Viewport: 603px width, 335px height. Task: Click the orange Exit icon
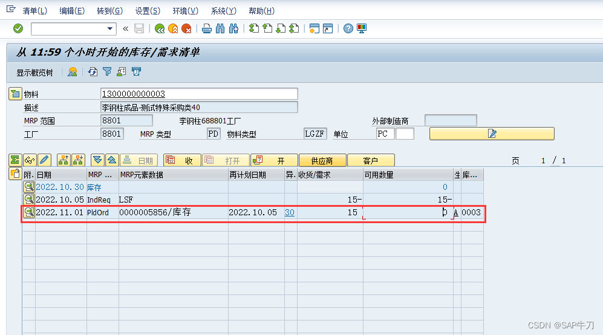coord(173,28)
